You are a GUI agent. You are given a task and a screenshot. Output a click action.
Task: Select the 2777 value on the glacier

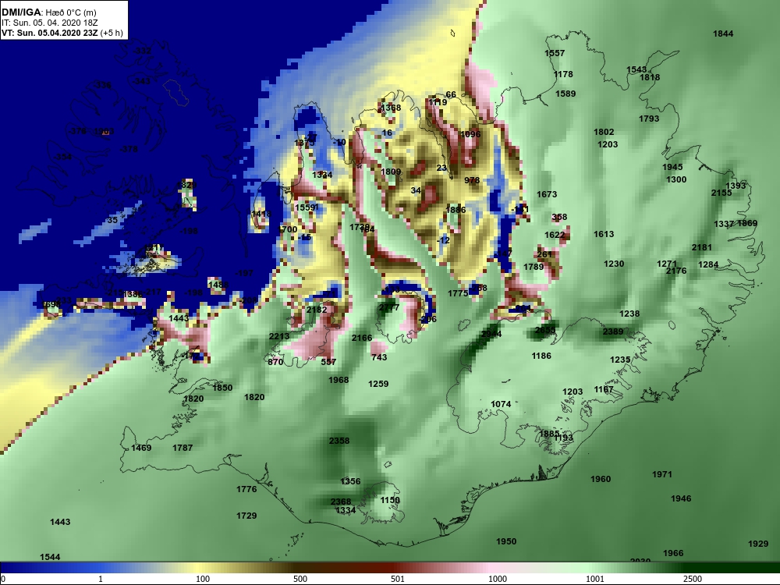coord(389,308)
